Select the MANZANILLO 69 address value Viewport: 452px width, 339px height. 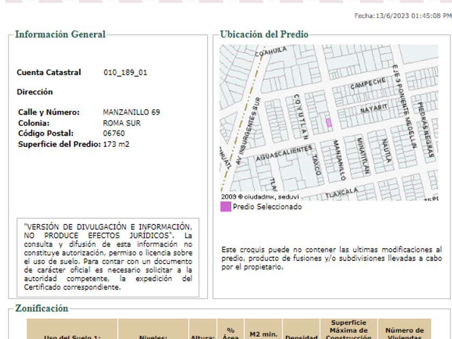(x=131, y=112)
